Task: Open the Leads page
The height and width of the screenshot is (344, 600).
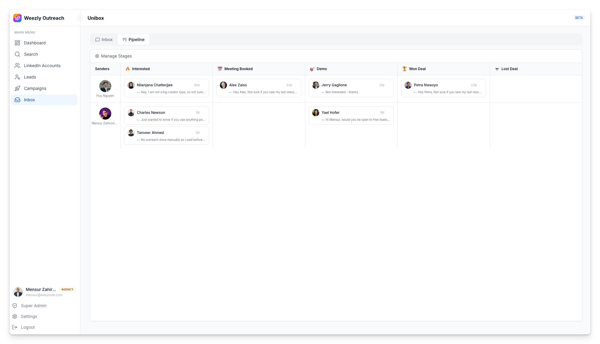Action: coord(44,77)
